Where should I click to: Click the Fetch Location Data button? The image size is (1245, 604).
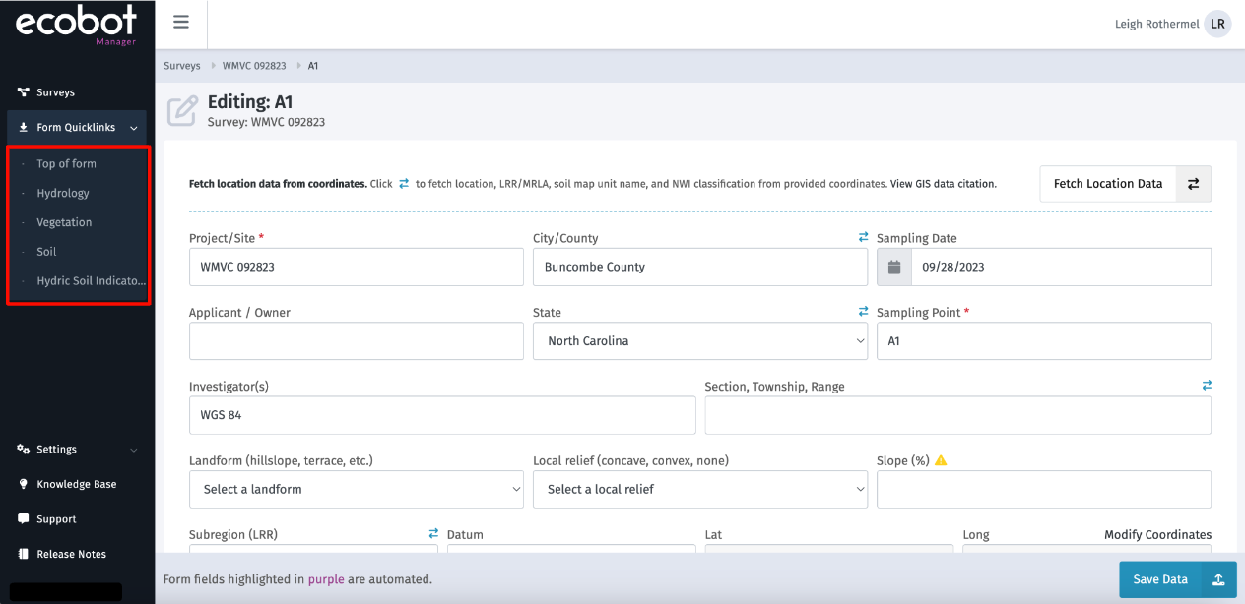pyautogui.click(x=1108, y=184)
